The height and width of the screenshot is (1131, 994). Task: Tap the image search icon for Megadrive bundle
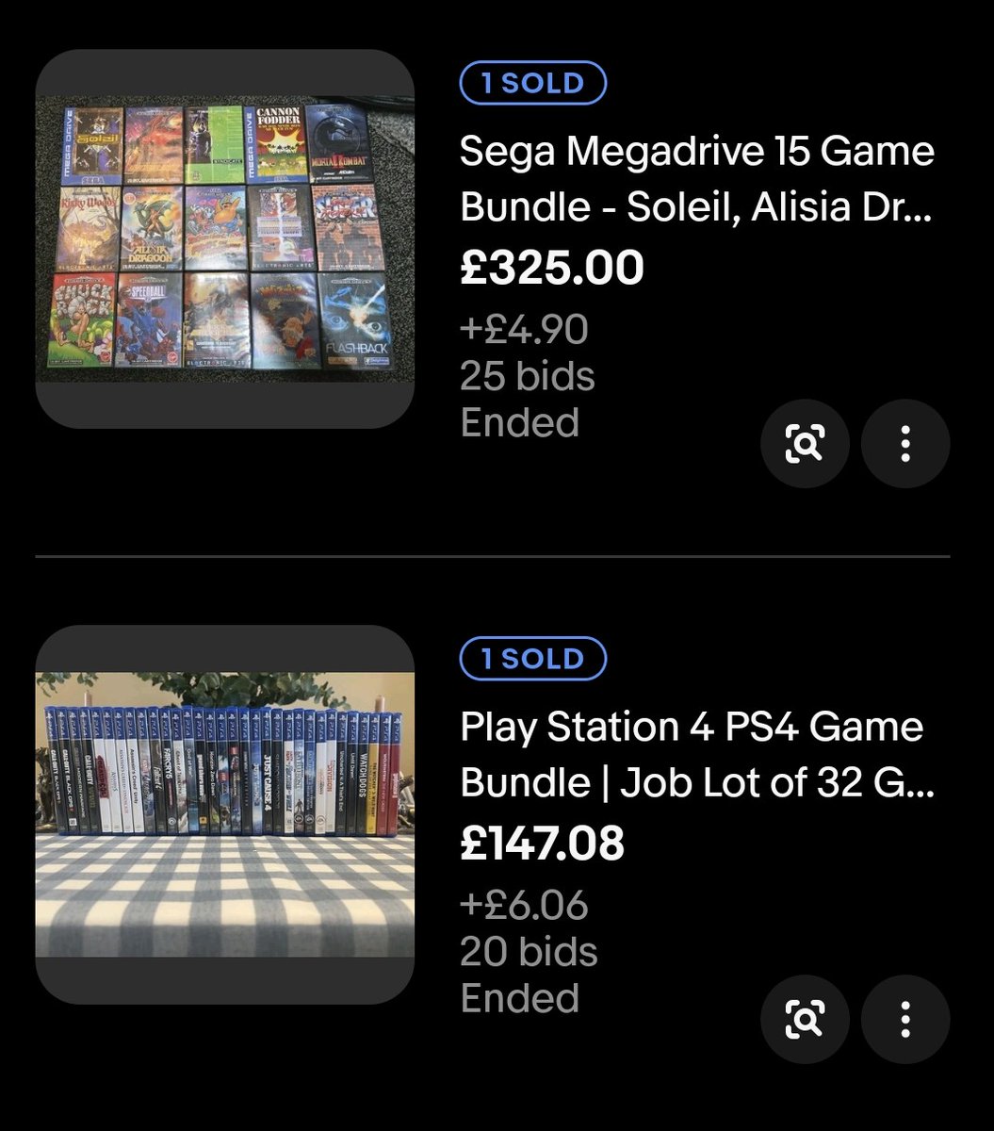coord(805,443)
